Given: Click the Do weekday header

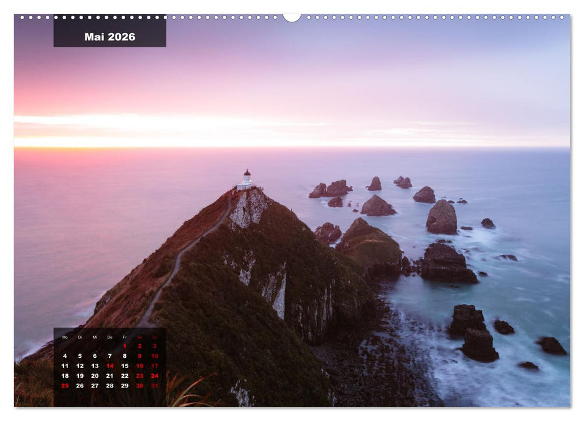Looking at the screenshot, I should coord(110,337).
